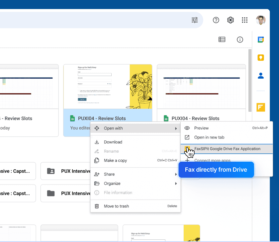279x242 pixels.
Task: Click the highlighted PUXI04 - Review Slots filename
Action: tap(102, 119)
